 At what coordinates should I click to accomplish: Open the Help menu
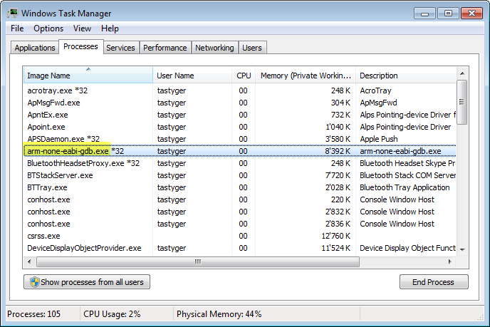(110, 28)
